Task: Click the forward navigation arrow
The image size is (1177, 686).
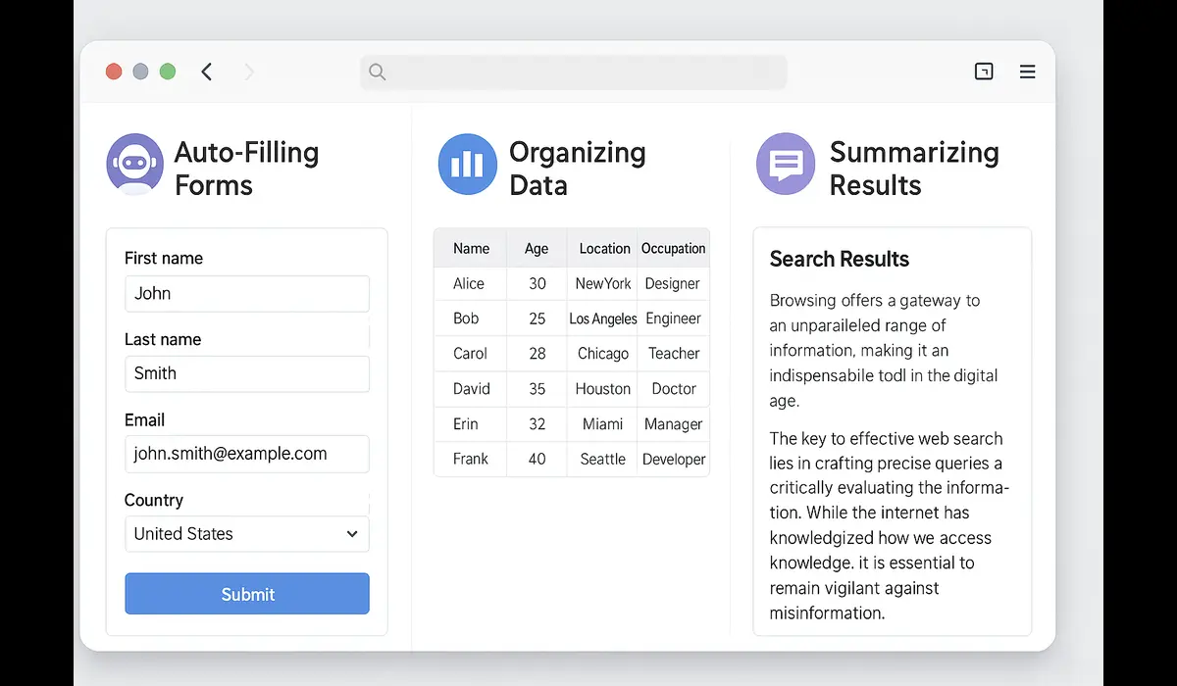Action: pyautogui.click(x=249, y=72)
